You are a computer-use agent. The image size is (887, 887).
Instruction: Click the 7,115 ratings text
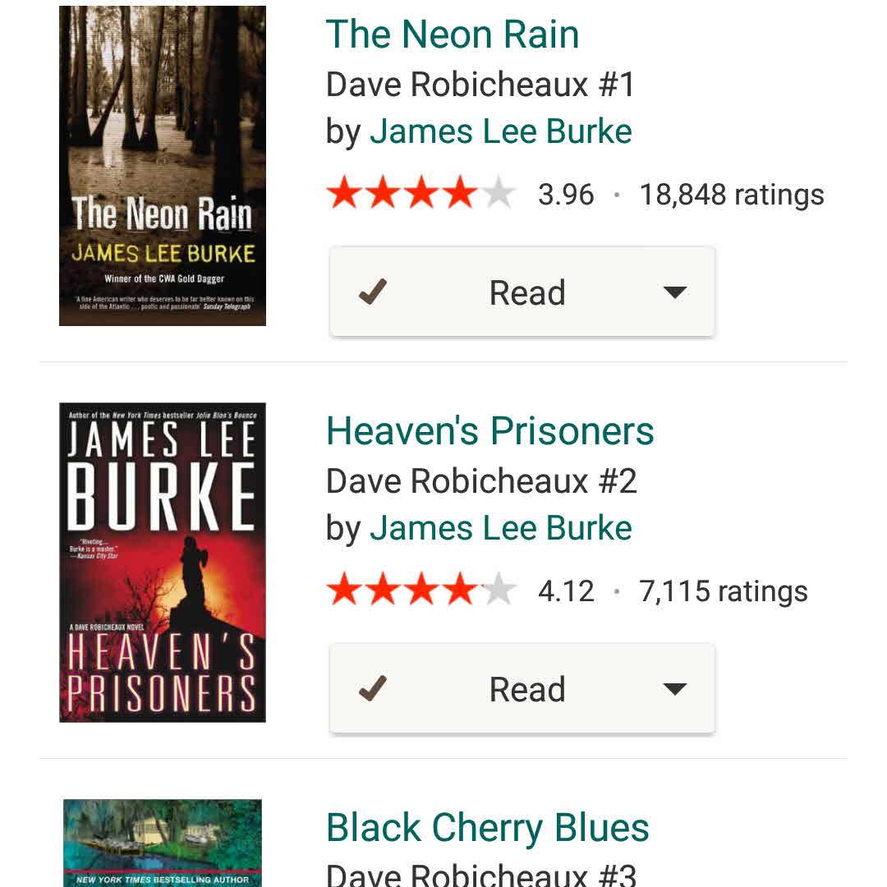click(724, 591)
